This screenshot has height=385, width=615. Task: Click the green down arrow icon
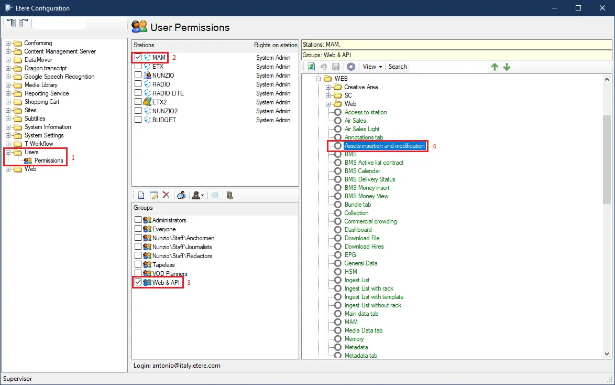pyautogui.click(x=507, y=67)
